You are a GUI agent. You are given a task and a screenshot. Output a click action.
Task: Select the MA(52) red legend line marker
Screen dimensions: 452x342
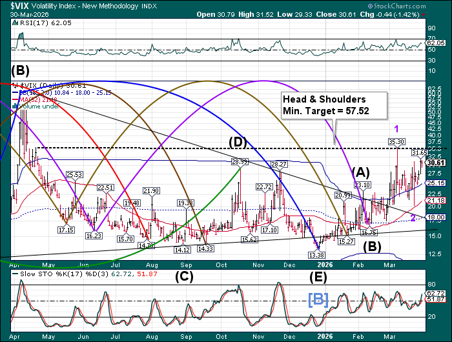pos(16,99)
